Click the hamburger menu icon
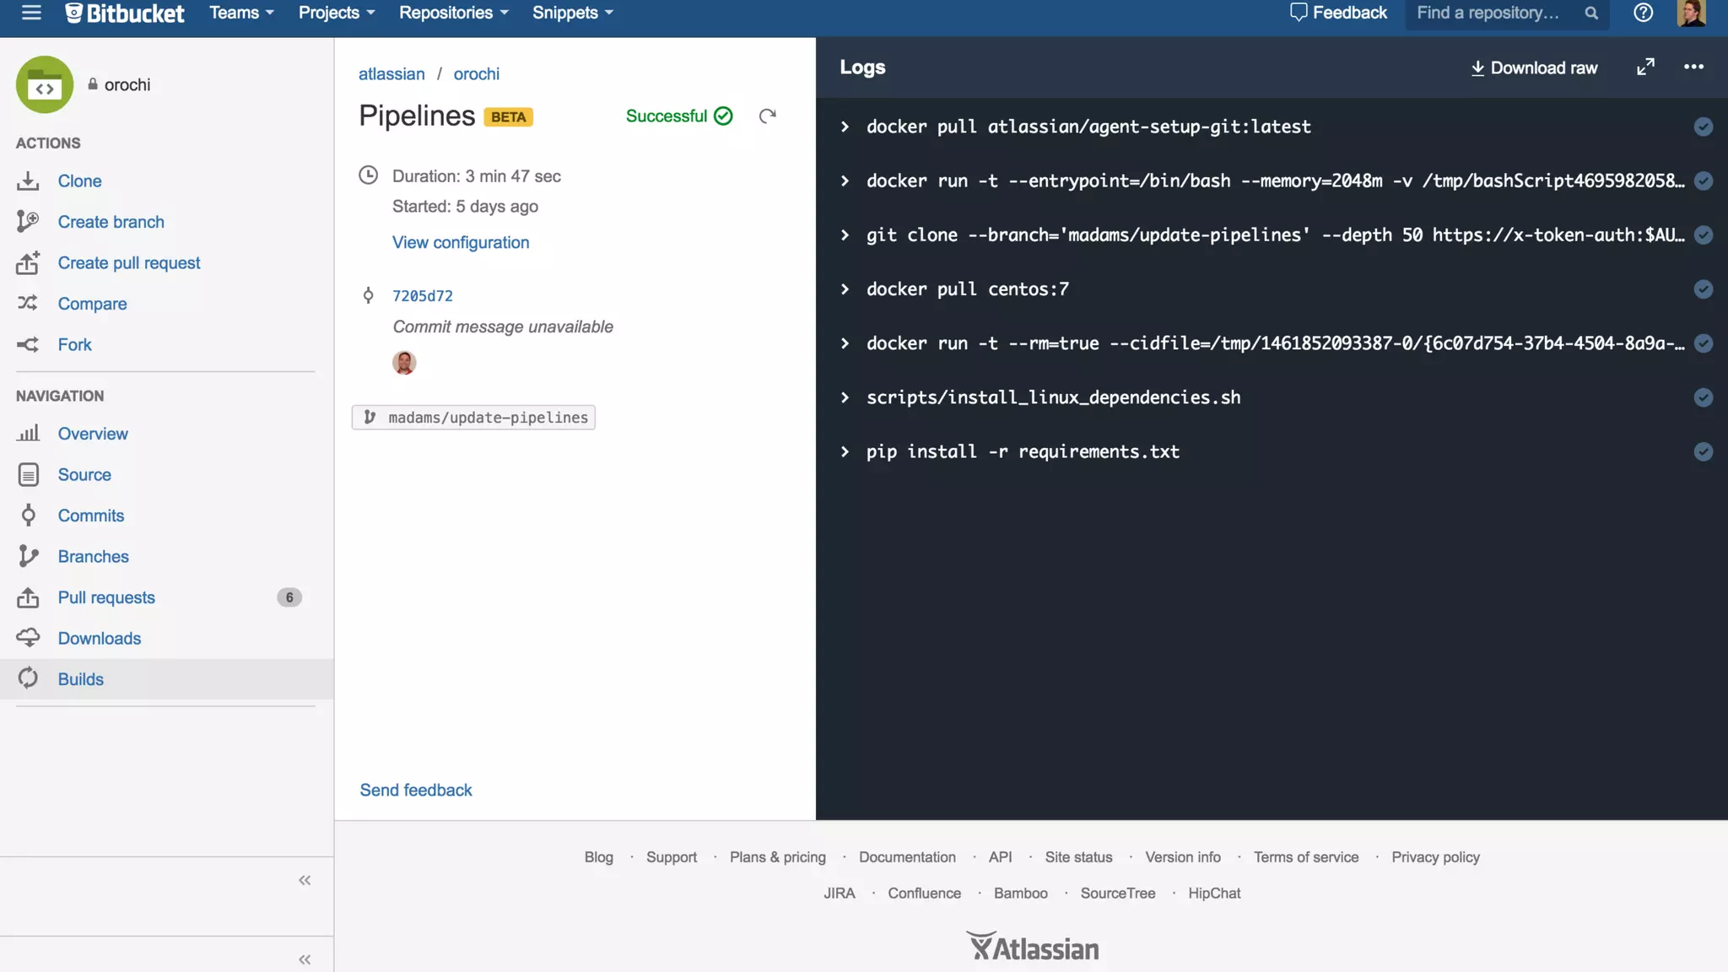This screenshot has width=1728, height=972. coord(31,13)
